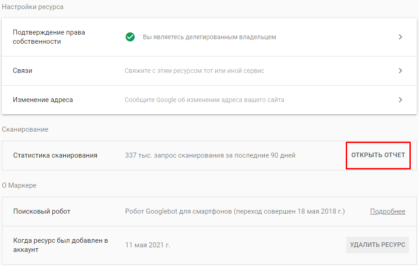
Task: Follow the Подробнее link
Action: [387, 211]
